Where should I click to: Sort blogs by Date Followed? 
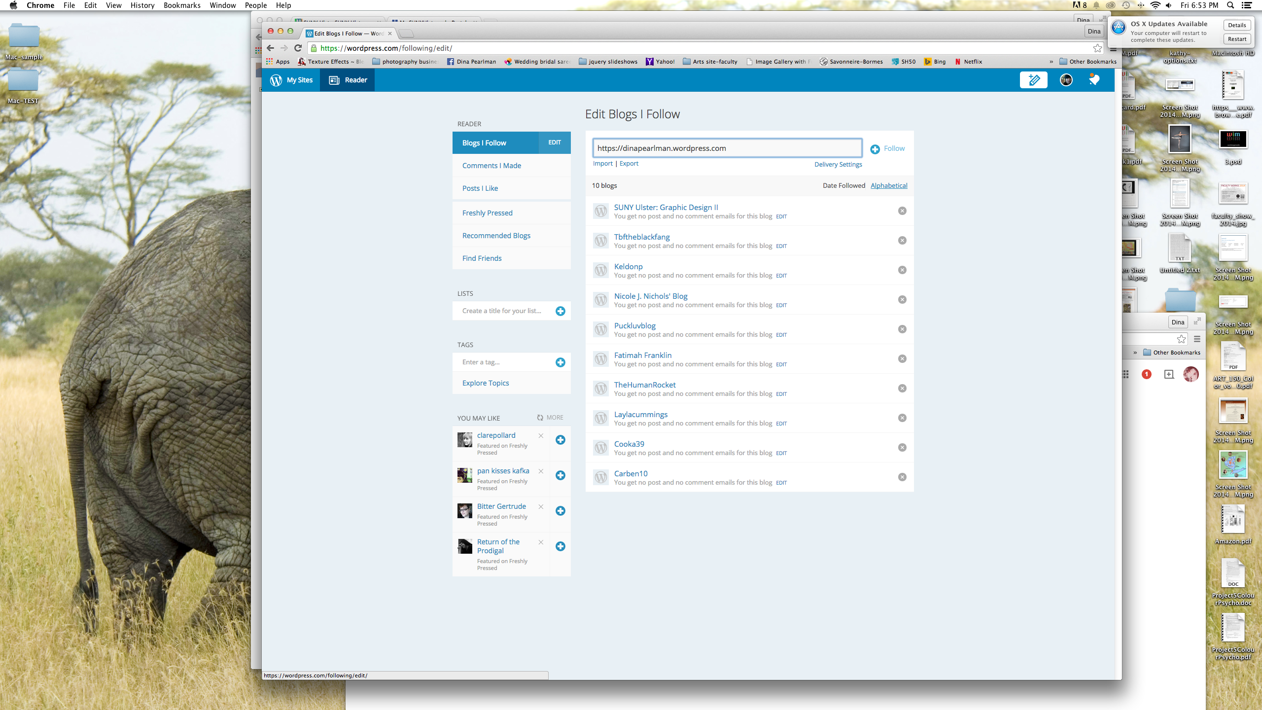pyautogui.click(x=843, y=185)
